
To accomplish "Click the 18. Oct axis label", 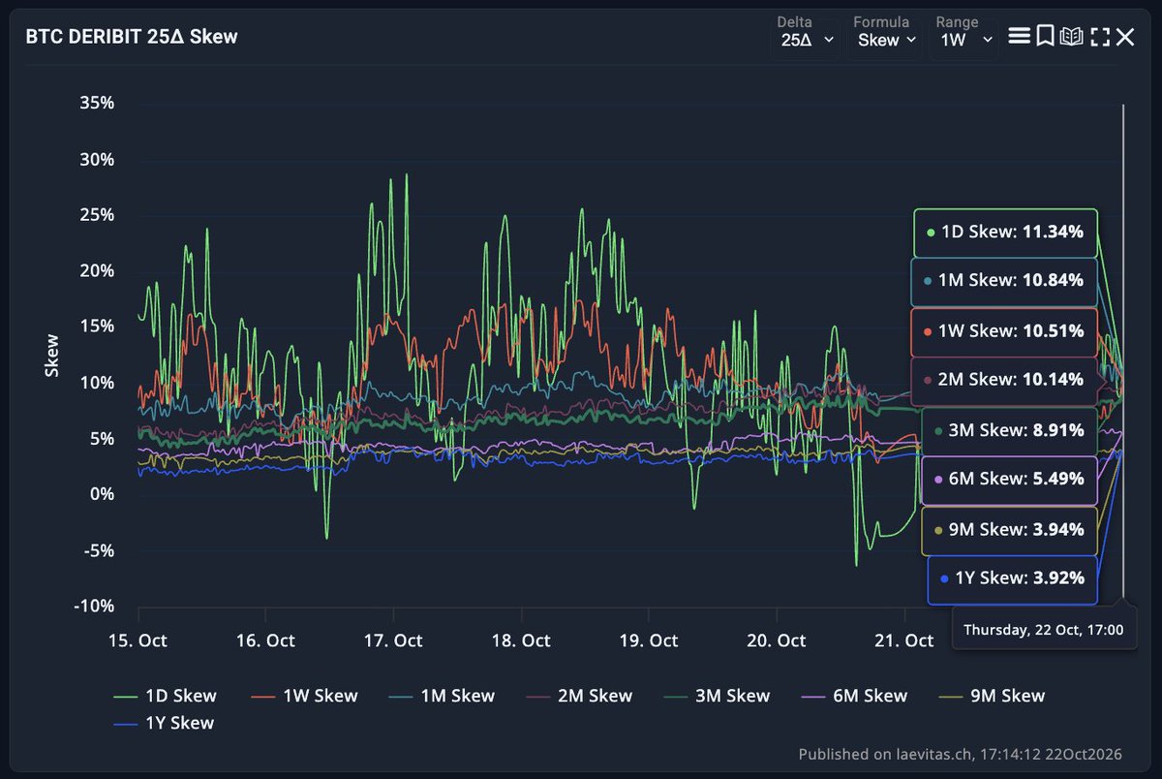I will pos(521,640).
